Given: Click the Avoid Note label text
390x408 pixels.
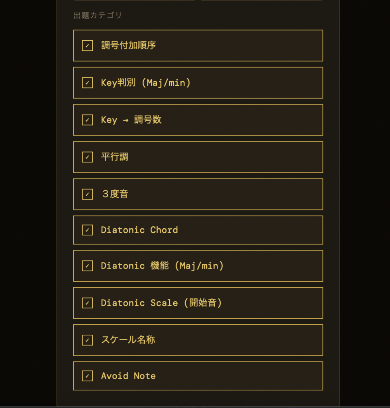Looking at the screenshot, I should pyautogui.click(x=128, y=376).
